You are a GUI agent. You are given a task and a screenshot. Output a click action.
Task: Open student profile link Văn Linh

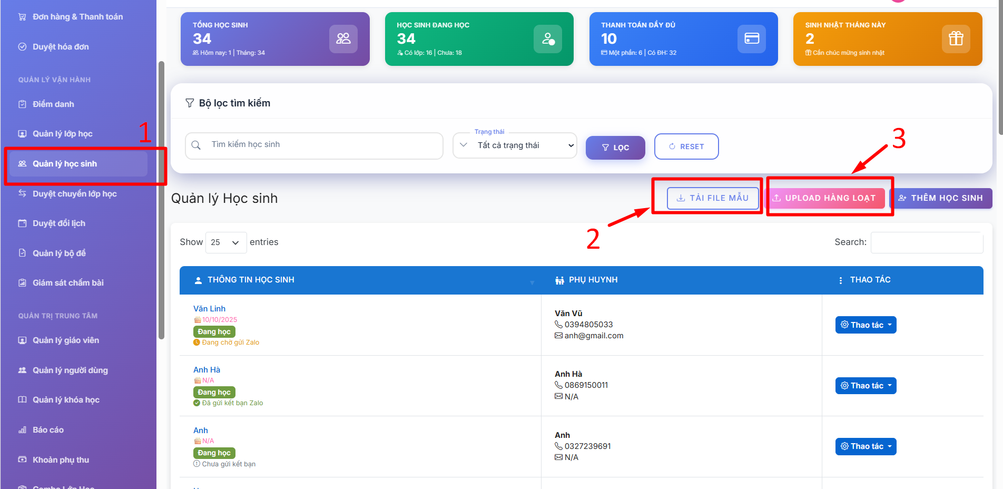(x=209, y=309)
